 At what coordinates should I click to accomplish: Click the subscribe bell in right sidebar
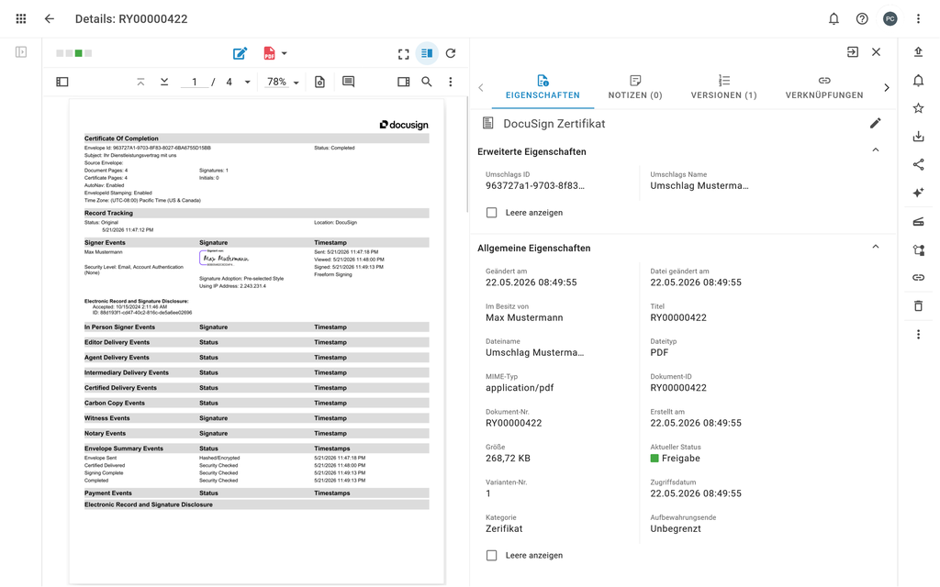(x=918, y=81)
